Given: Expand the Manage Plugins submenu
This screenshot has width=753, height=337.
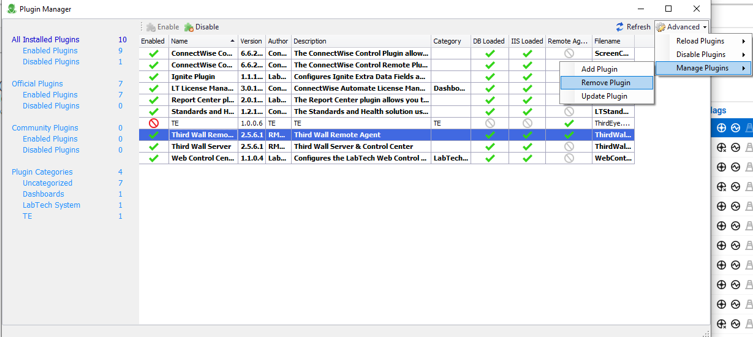Looking at the screenshot, I should pos(703,68).
